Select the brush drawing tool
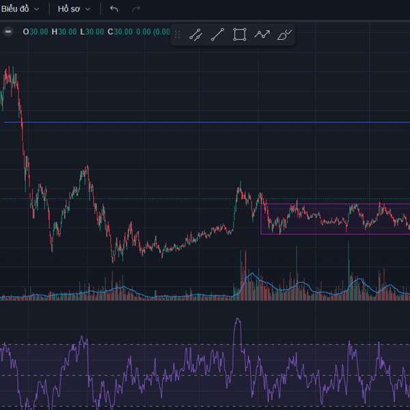This screenshot has width=410, height=410. pos(284,35)
